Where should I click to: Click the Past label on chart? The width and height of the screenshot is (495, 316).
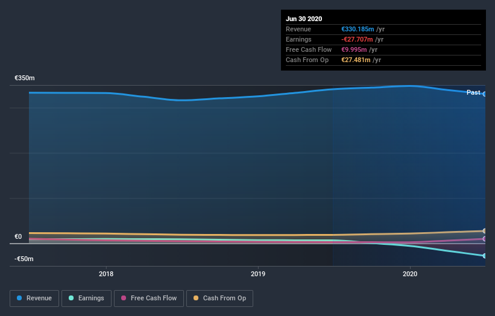pyautogui.click(x=473, y=92)
